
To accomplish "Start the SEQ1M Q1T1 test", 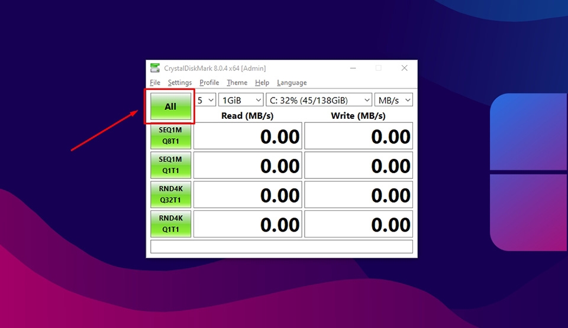I will (x=170, y=165).
